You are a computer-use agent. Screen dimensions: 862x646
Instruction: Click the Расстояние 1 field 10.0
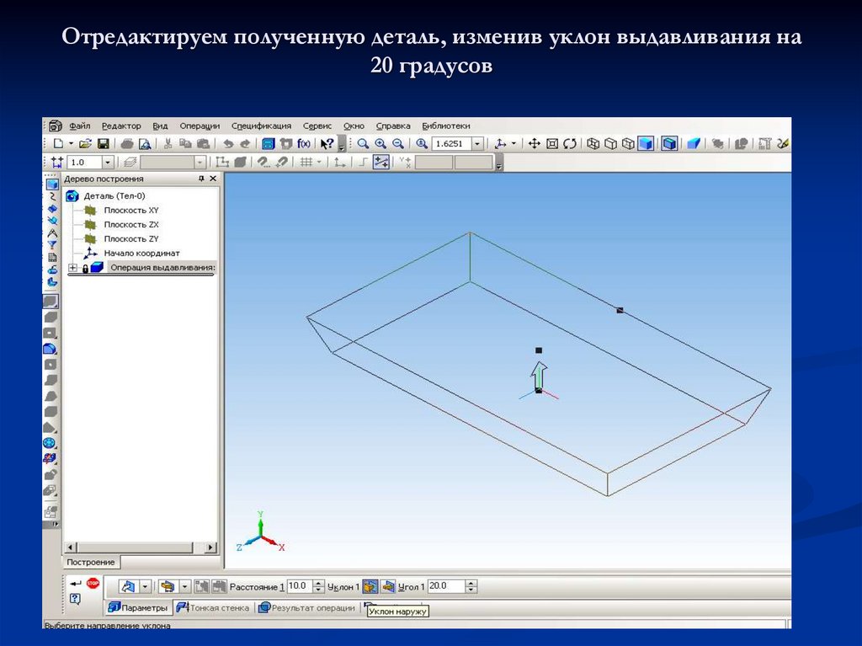click(x=299, y=586)
